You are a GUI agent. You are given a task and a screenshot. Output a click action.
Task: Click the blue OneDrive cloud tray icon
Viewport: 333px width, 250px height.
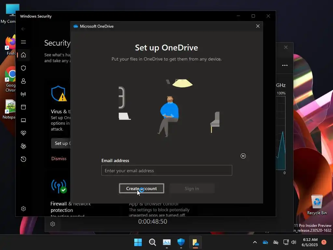point(265,242)
